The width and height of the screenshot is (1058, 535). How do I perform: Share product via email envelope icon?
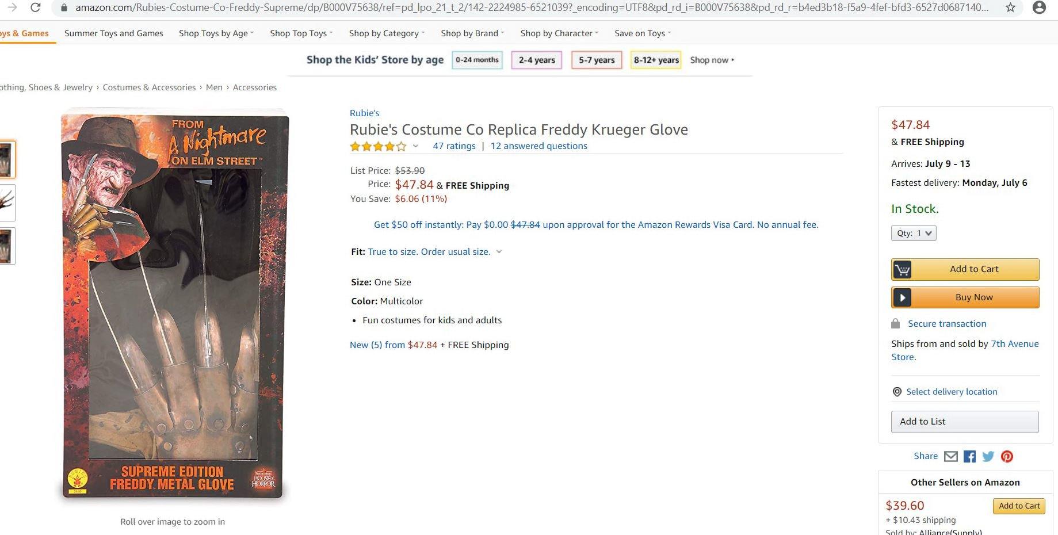coord(951,456)
